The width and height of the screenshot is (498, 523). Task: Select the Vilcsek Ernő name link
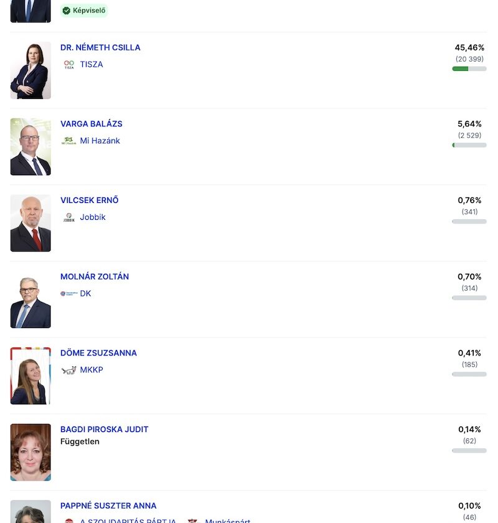point(89,200)
